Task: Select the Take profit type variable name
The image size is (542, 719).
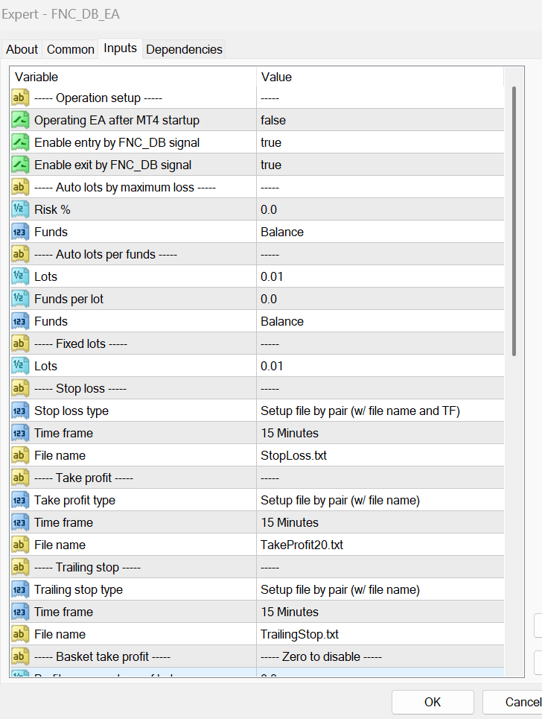Action: point(74,500)
